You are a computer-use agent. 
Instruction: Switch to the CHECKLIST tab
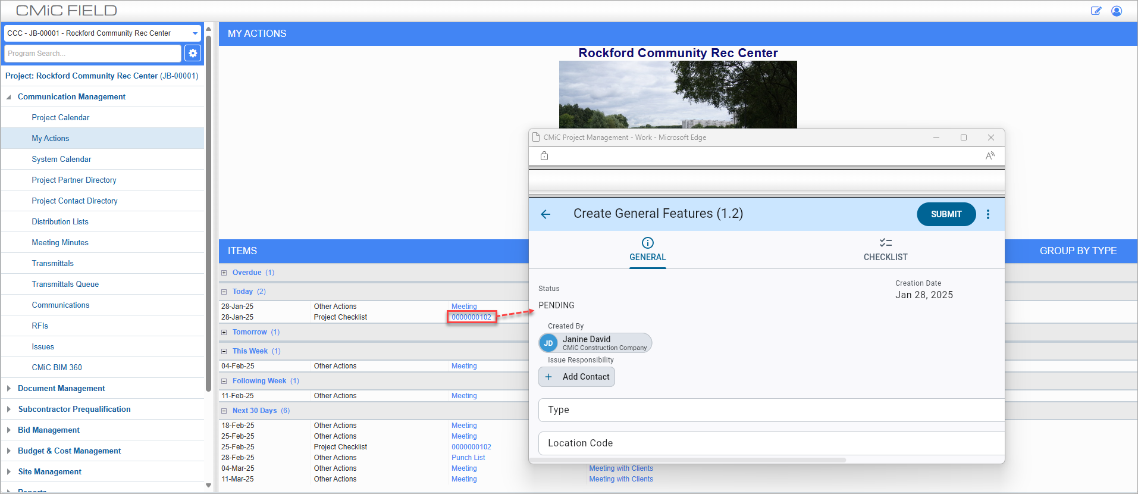pyautogui.click(x=885, y=250)
